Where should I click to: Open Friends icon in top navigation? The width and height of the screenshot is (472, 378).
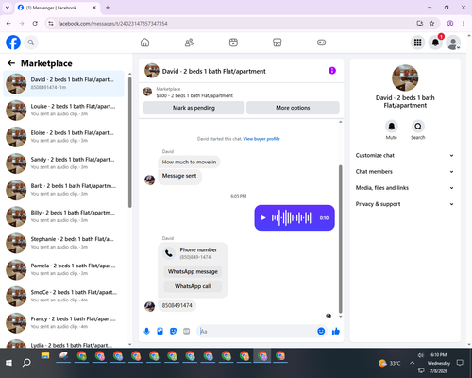(x=189, y=43)
